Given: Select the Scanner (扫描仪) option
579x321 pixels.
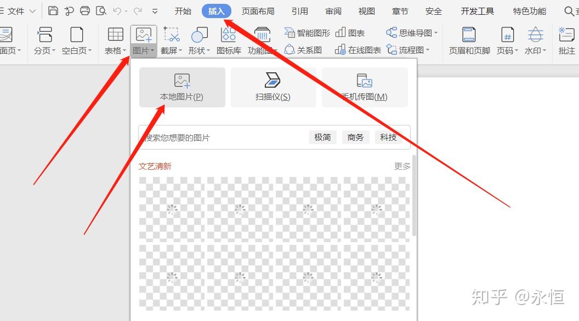Looking at the screenshot, I should (x=273, y=88).
